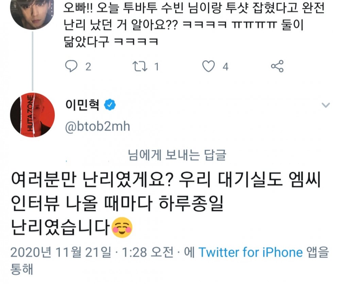Open the Twitter for iPhone link
The image size is (340, 284).
(250, 252)
